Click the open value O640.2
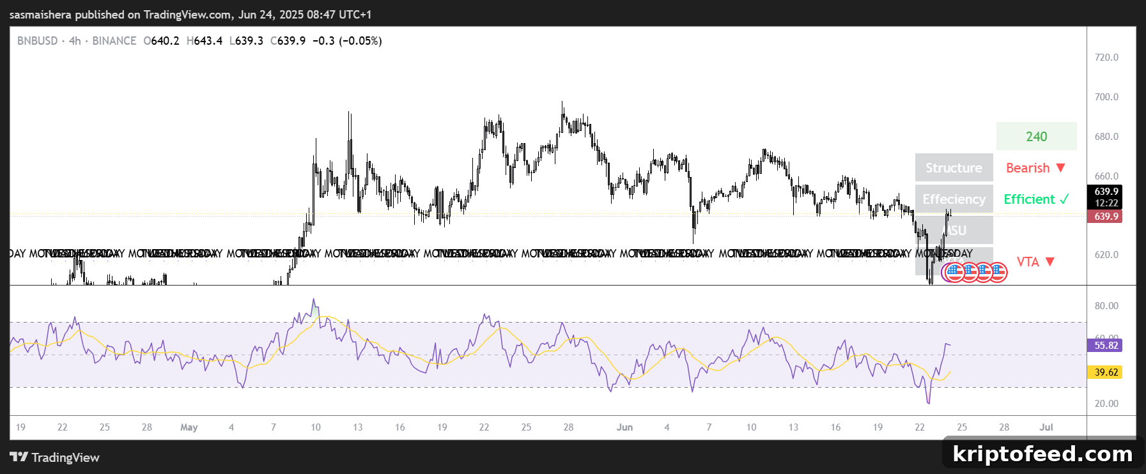1146x474 pixels. tap(162, 41)
